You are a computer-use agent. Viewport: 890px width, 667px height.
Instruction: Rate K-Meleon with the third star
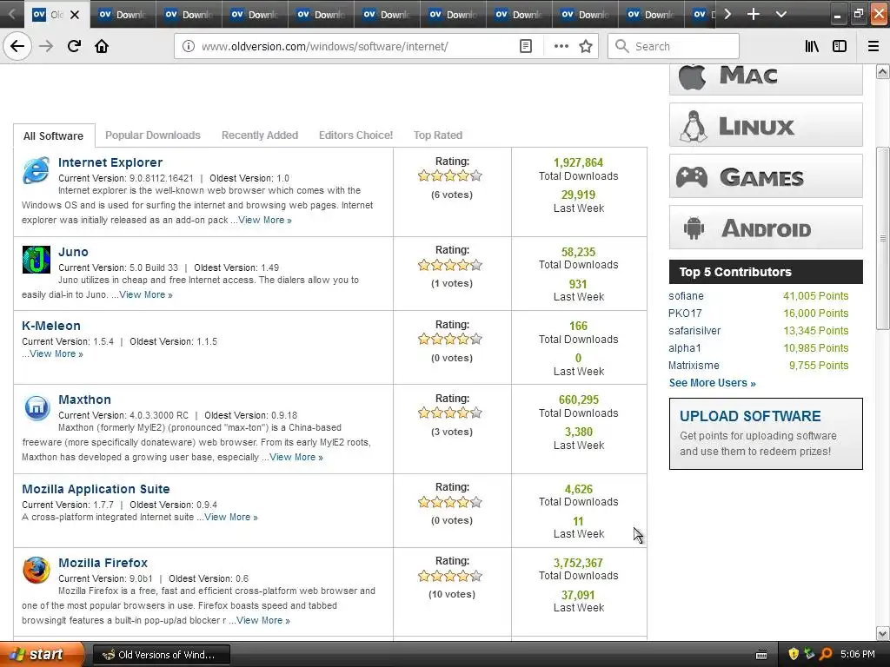coord(450,340)
